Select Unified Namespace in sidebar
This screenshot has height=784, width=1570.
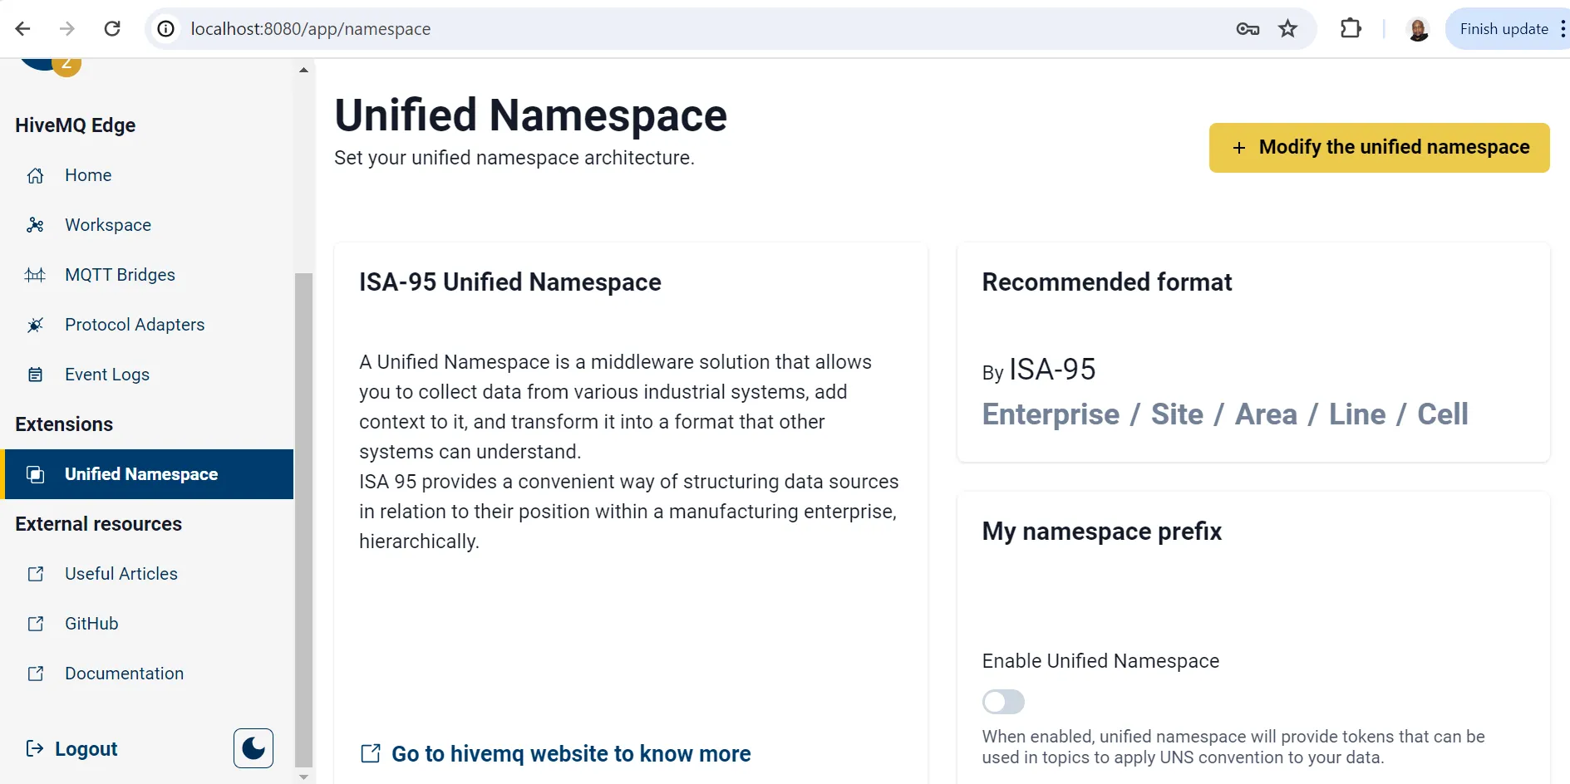coord(148,474)
